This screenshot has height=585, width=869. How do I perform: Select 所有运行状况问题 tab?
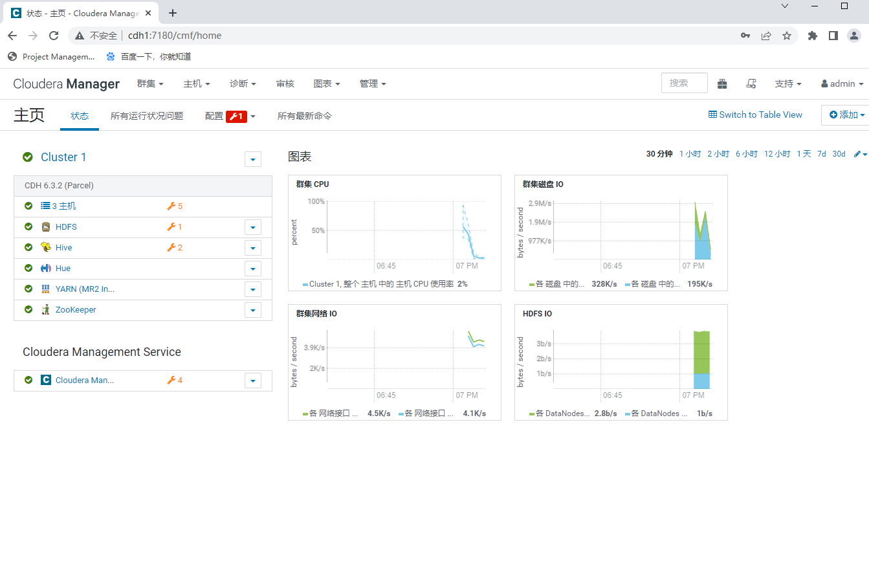click(147, 116)
